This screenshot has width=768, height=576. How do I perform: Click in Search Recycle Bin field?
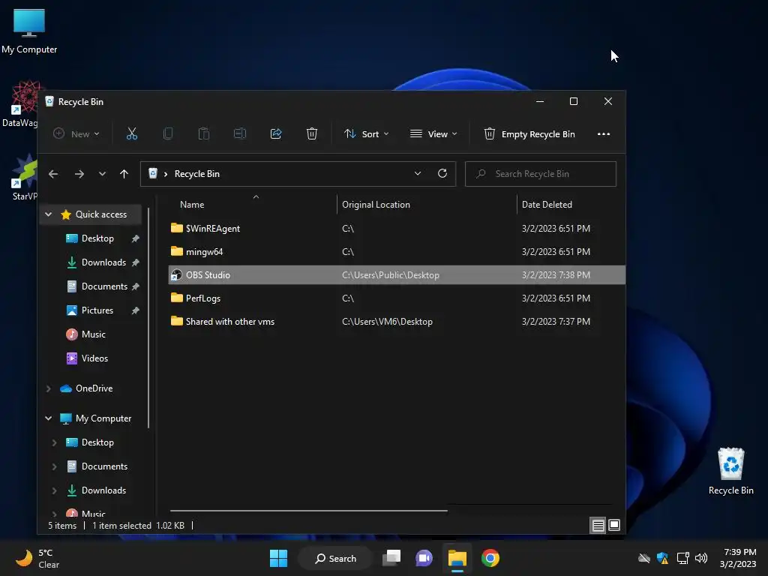(x=541, y=174)
